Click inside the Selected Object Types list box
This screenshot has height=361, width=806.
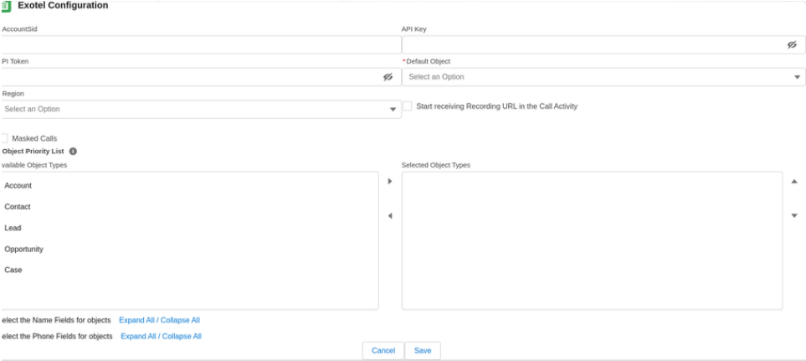593,240
